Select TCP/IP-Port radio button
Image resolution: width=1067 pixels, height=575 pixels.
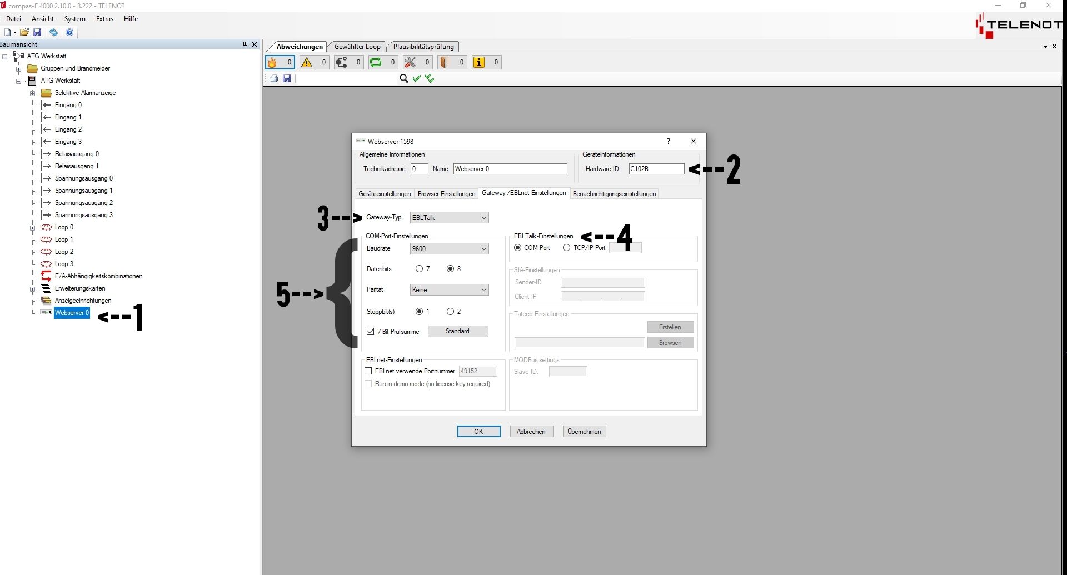tap(566, 248)
